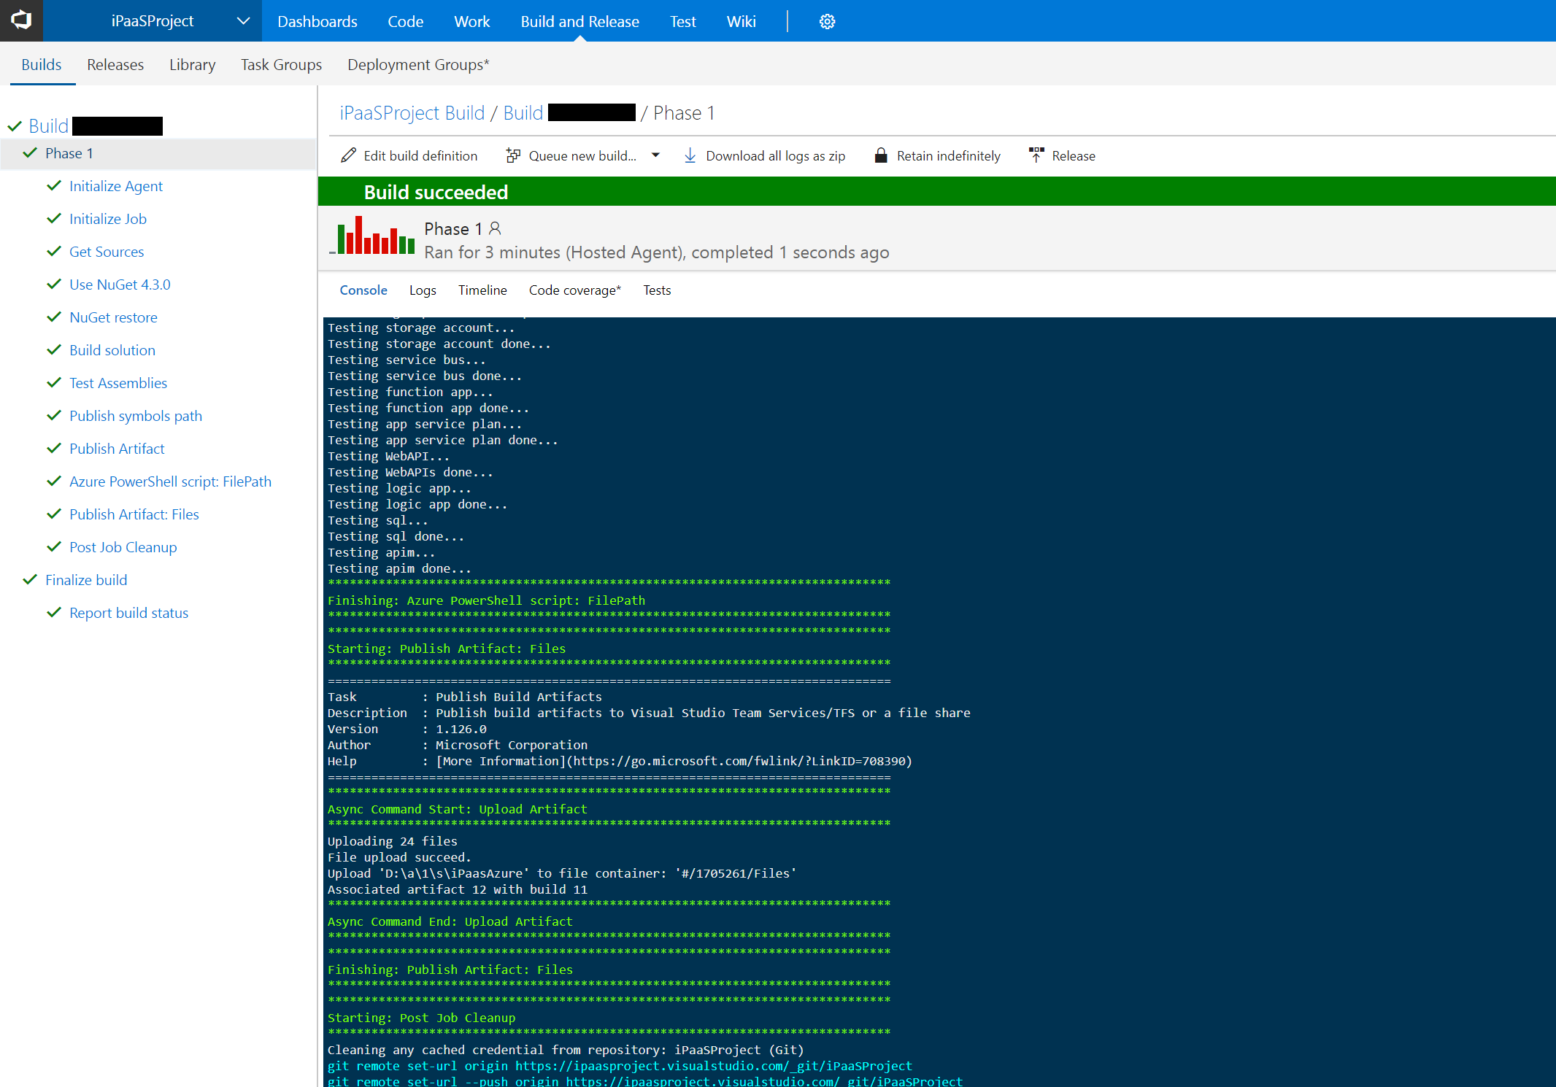Select the Test Assemblies step
Screen dimensions: 1556x1087
pyautogui.click(x=118, y=383)
